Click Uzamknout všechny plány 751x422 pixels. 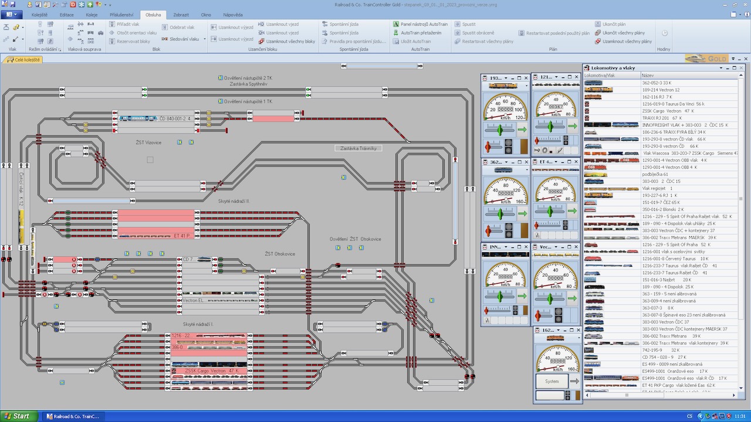tap(623, 42)
